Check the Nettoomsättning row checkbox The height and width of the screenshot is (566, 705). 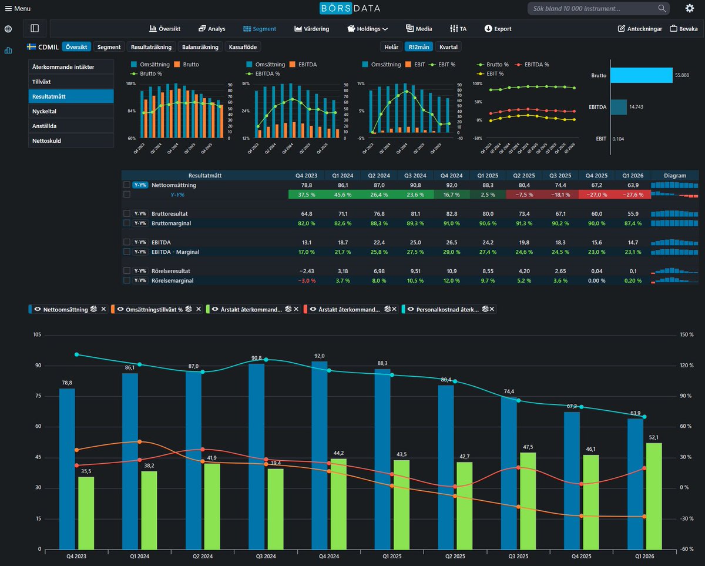(x=127, y=185)
